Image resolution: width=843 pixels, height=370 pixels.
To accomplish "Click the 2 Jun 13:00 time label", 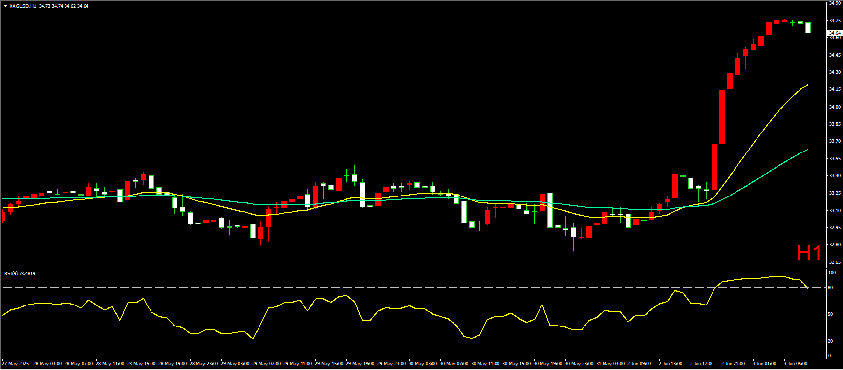I will point(670,364).
